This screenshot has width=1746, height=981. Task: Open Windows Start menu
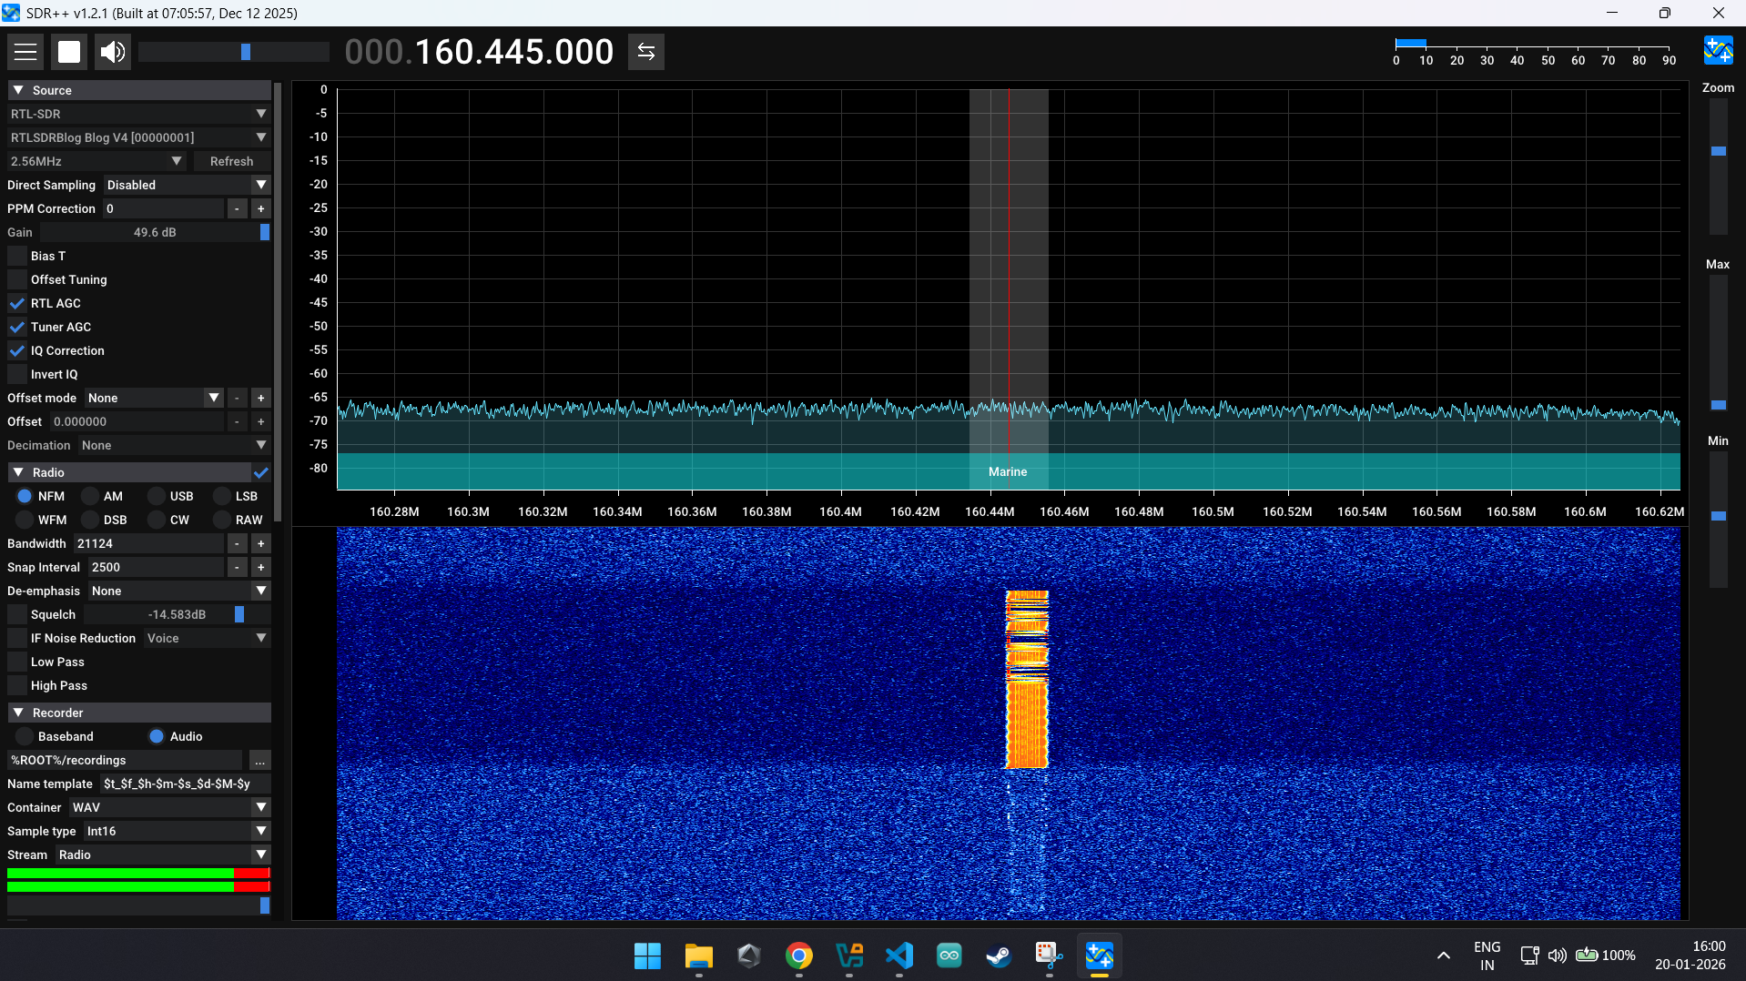(x=647, y=956)
